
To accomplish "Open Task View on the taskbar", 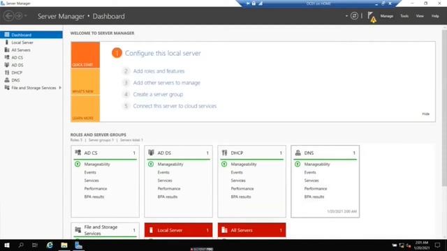I will click(x=35, y=245).
